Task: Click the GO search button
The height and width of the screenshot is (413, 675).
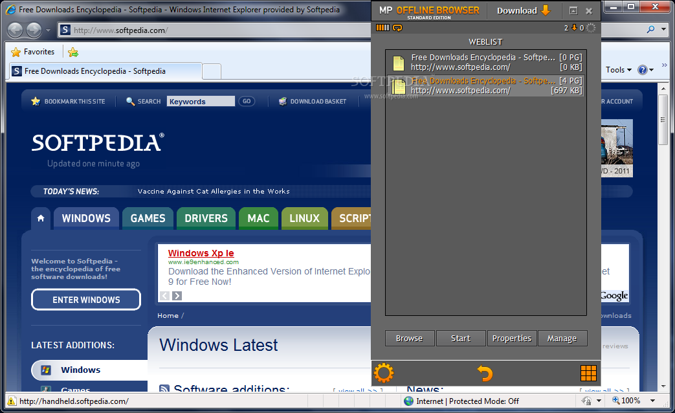Action: pos(247,101)
